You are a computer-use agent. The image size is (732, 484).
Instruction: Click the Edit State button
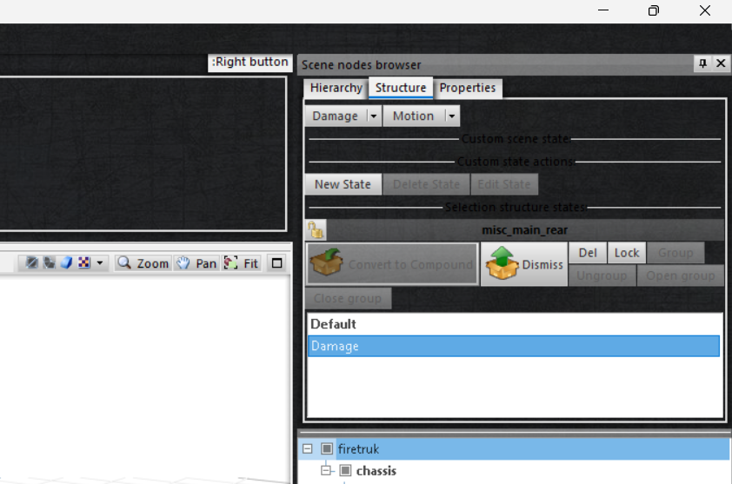(x=504, y=184)
